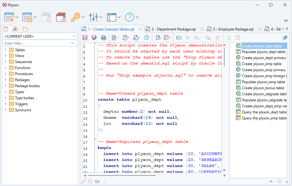Select Populate plyxon_dept table in script list

pyautogui.click(x=261, y=52)
